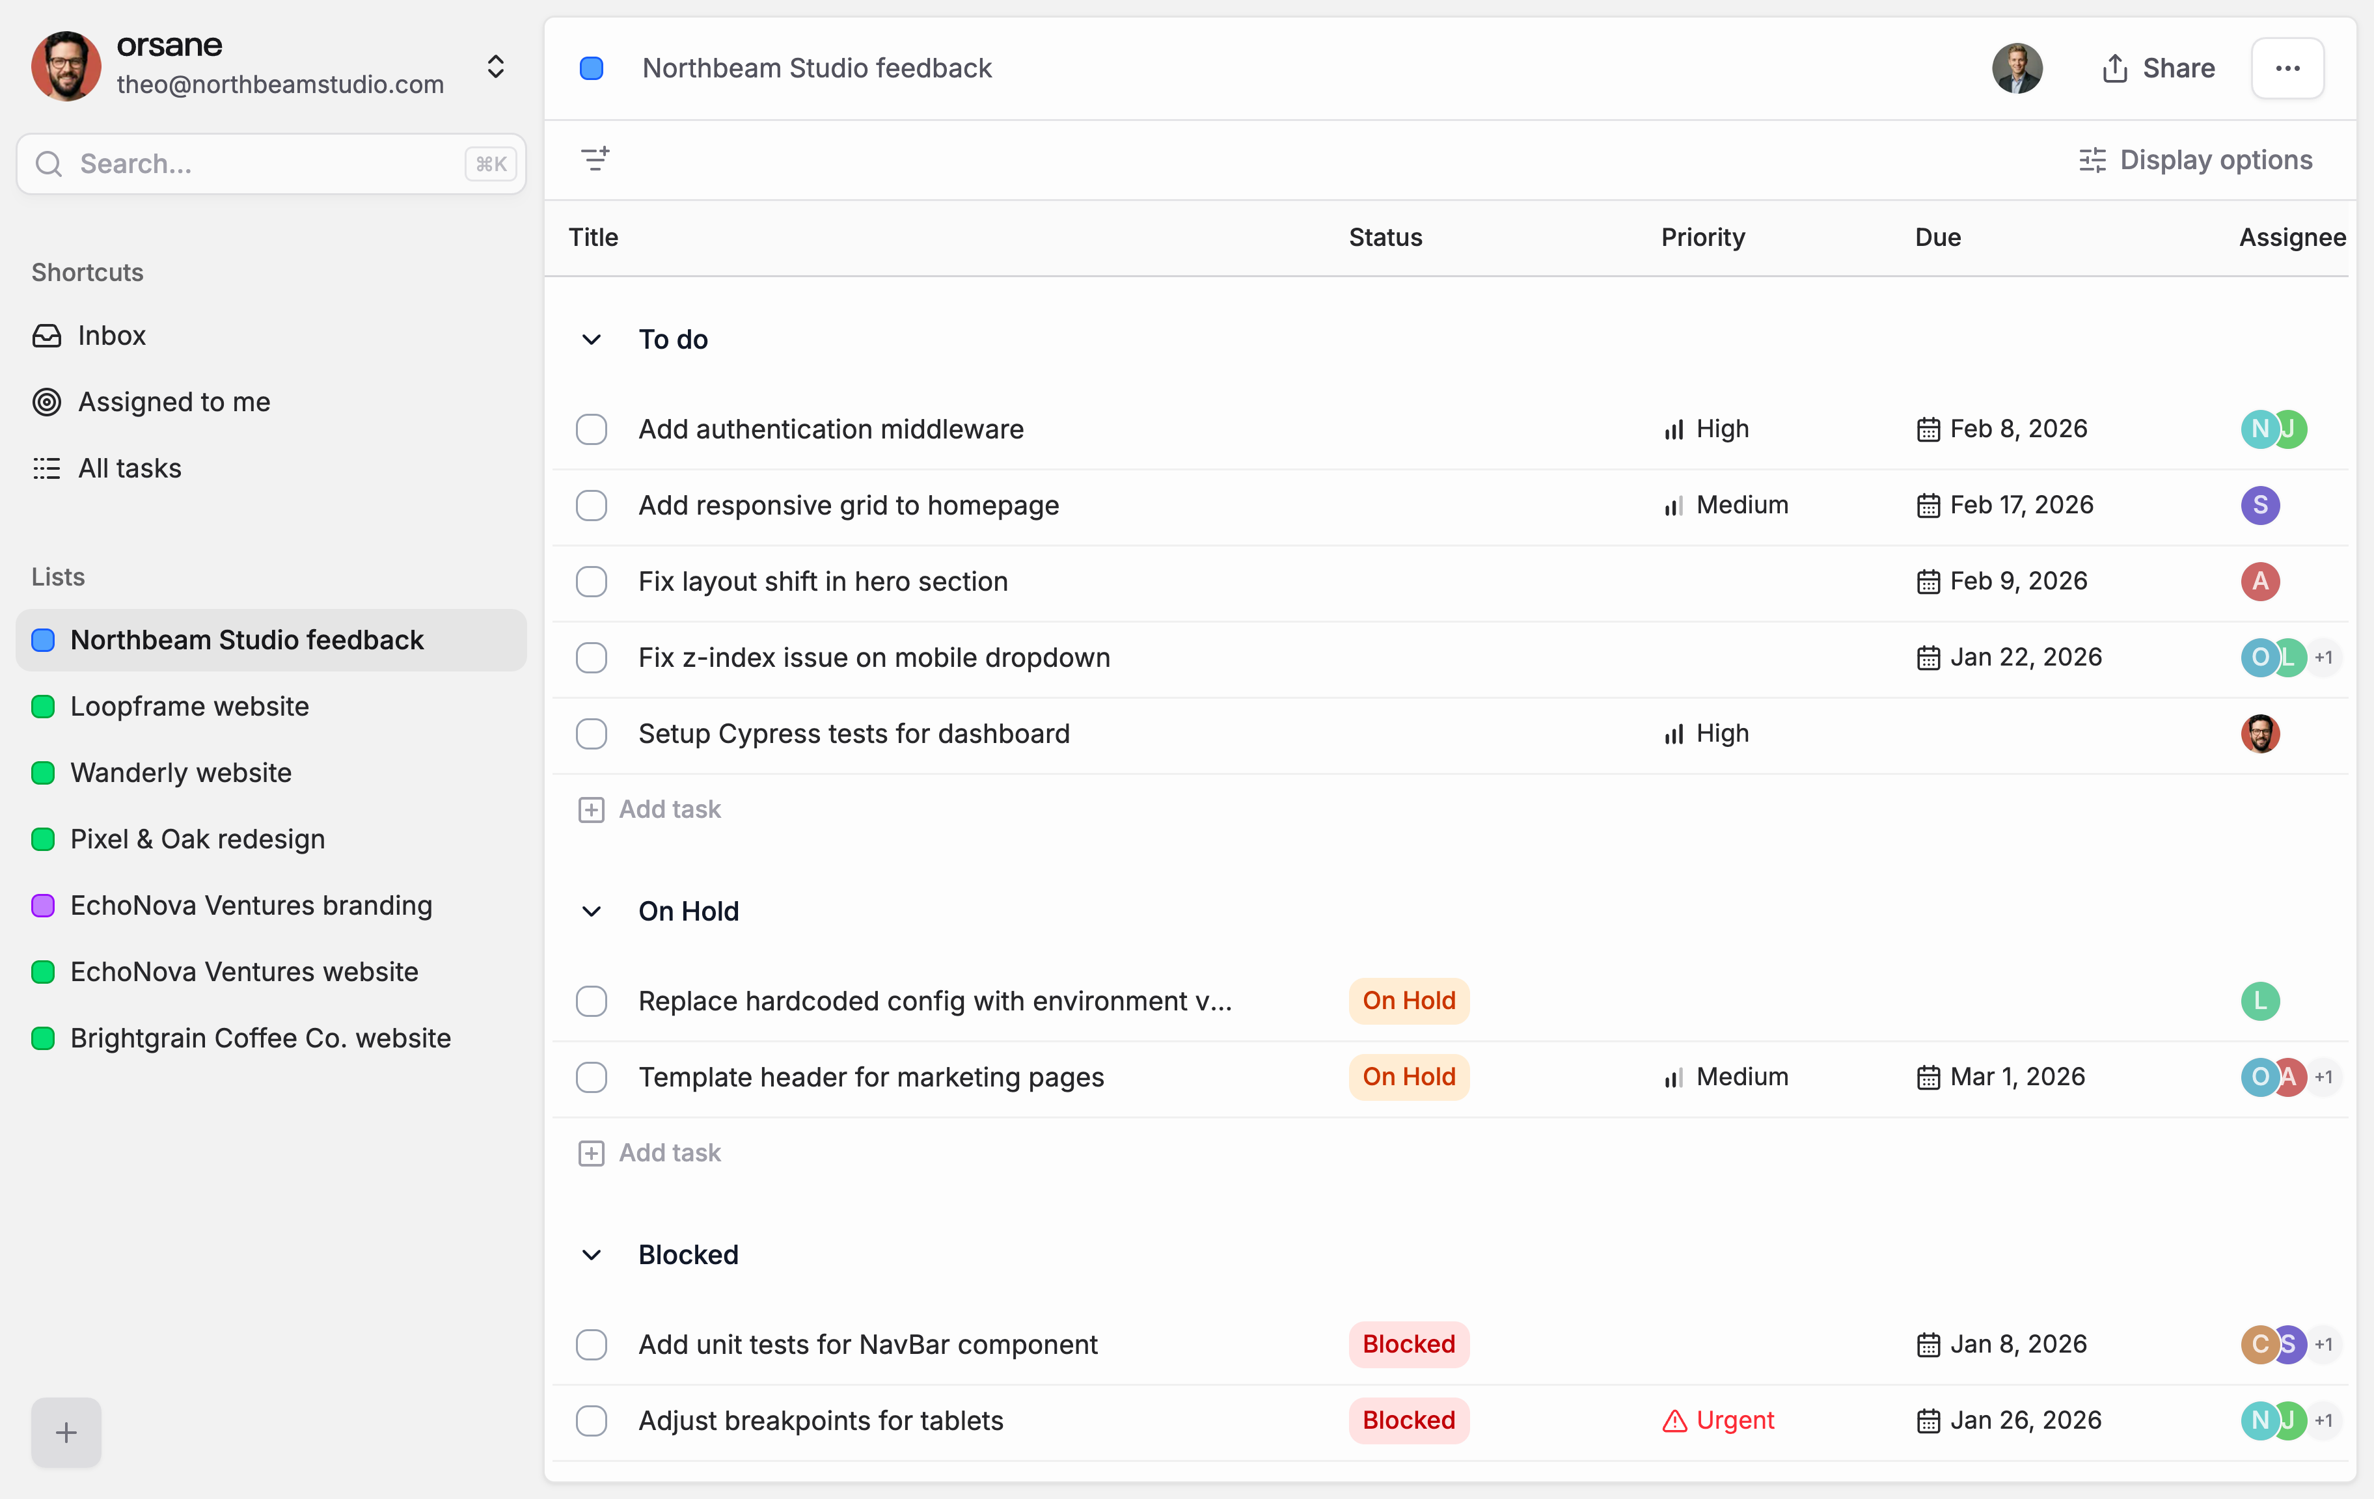The height and width of the screenshot is (1499, 2374).
Task: Click the add filter icon
Action: click(x=595, y=159)
